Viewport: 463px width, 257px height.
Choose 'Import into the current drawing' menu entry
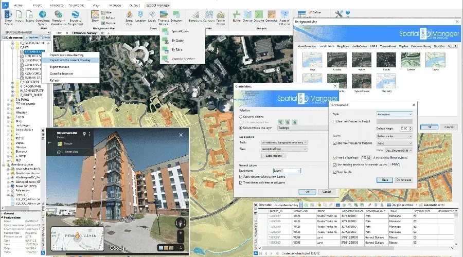[x=70, y=60]
